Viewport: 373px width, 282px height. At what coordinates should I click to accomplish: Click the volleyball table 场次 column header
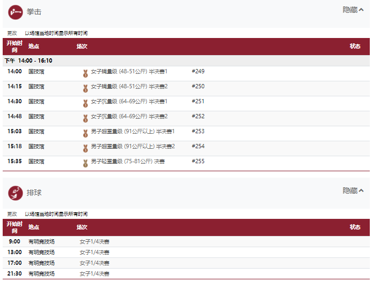[82, 227]
